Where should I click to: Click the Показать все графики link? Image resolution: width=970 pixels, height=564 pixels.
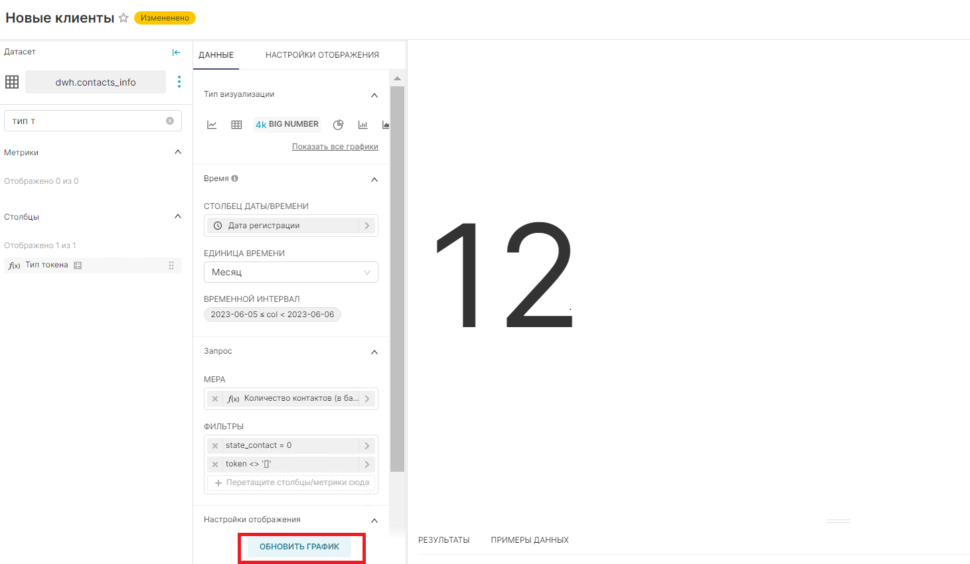coord(335,147)
